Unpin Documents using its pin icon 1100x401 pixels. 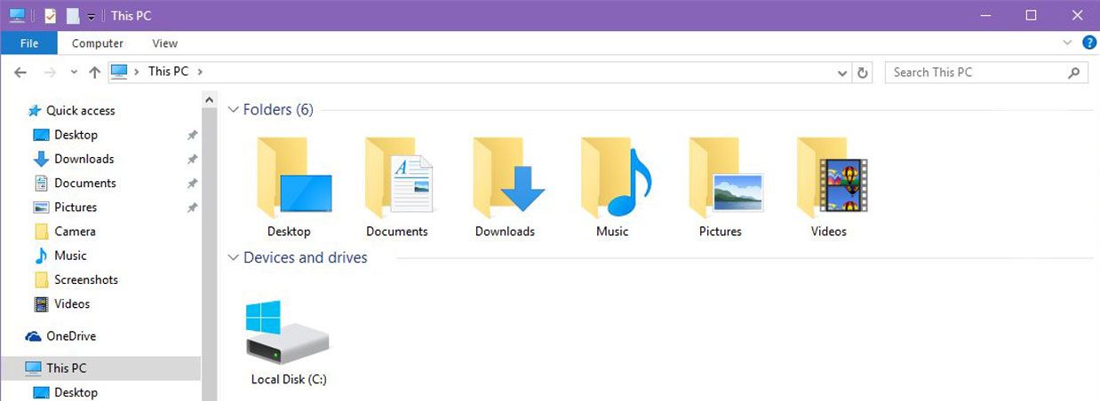(192, 184)
